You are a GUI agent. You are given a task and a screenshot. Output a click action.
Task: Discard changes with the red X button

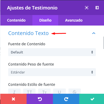click(x=13, y=99)
